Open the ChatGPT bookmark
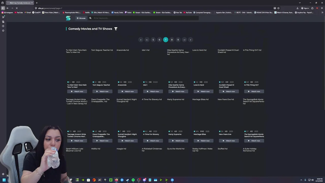 [x=36, y=12]
